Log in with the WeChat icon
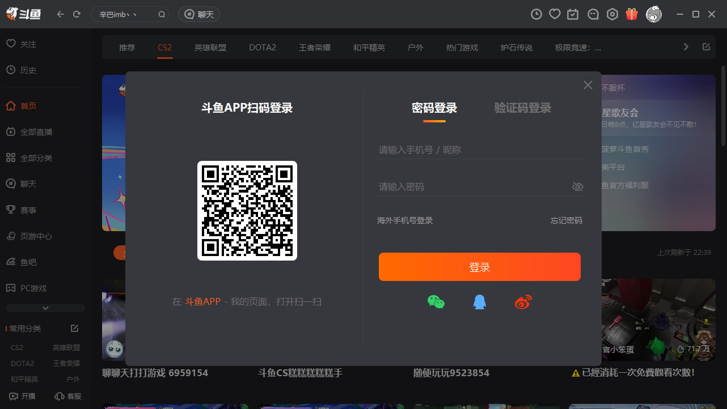 [x=436, y=302]
